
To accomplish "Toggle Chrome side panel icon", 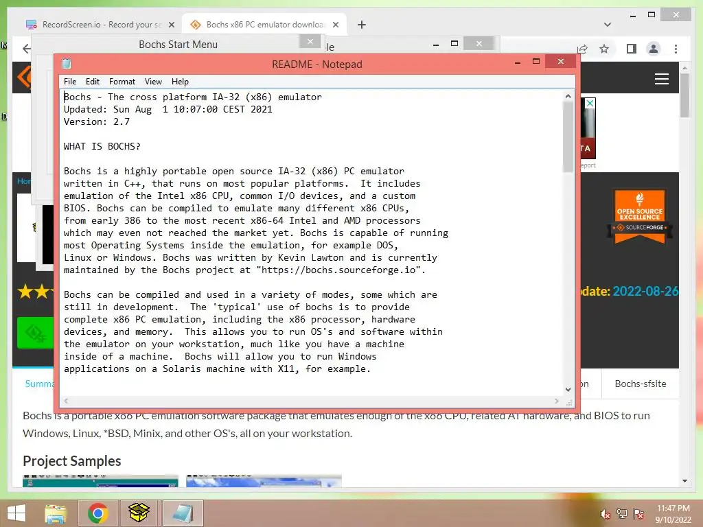I will (x=632, y=49).
